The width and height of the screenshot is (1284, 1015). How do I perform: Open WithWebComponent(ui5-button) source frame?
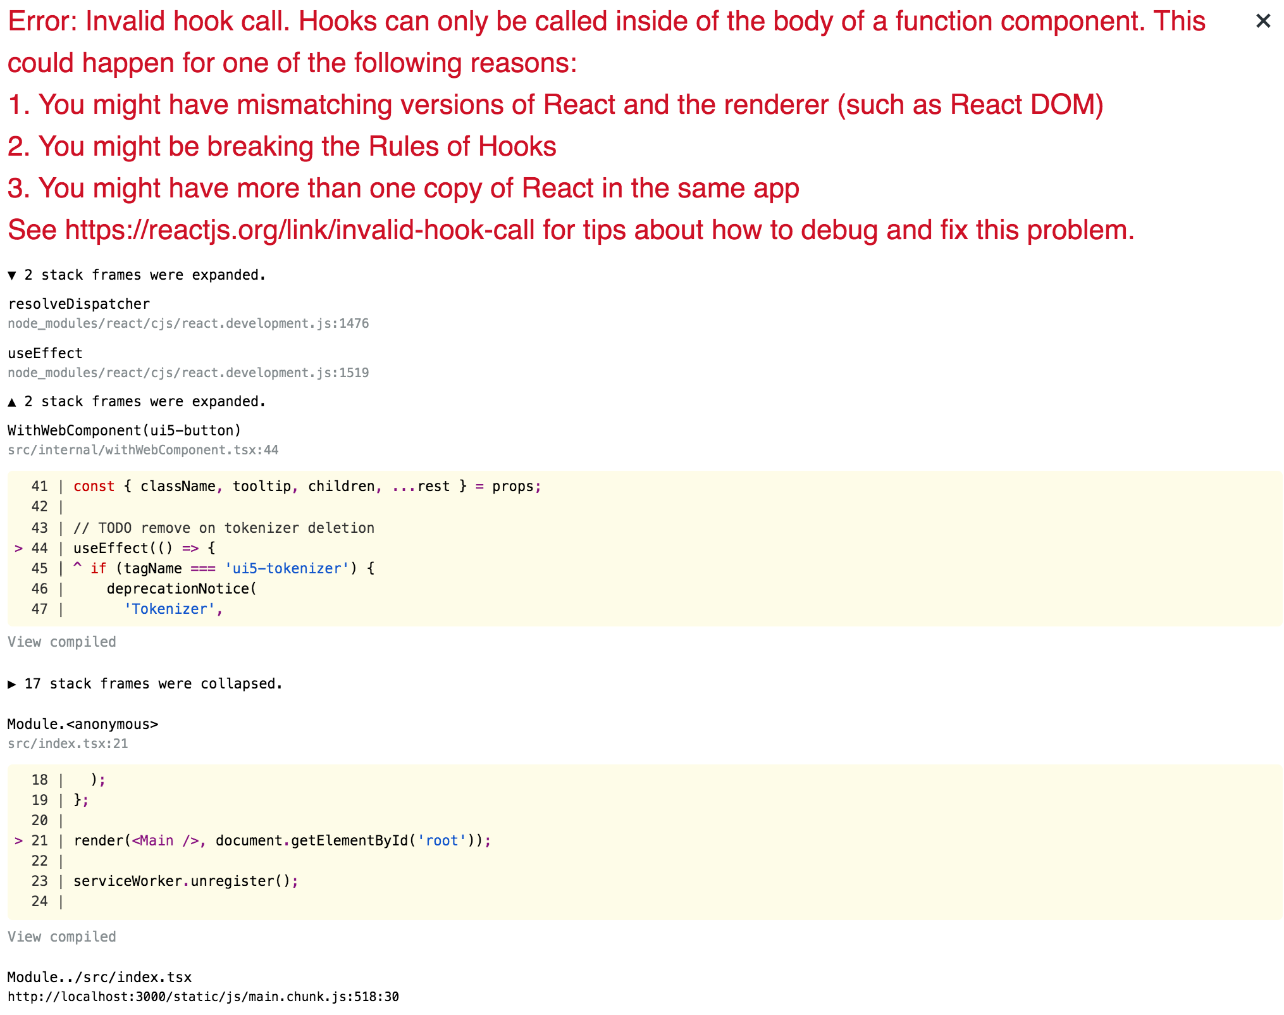click(125, 430)
